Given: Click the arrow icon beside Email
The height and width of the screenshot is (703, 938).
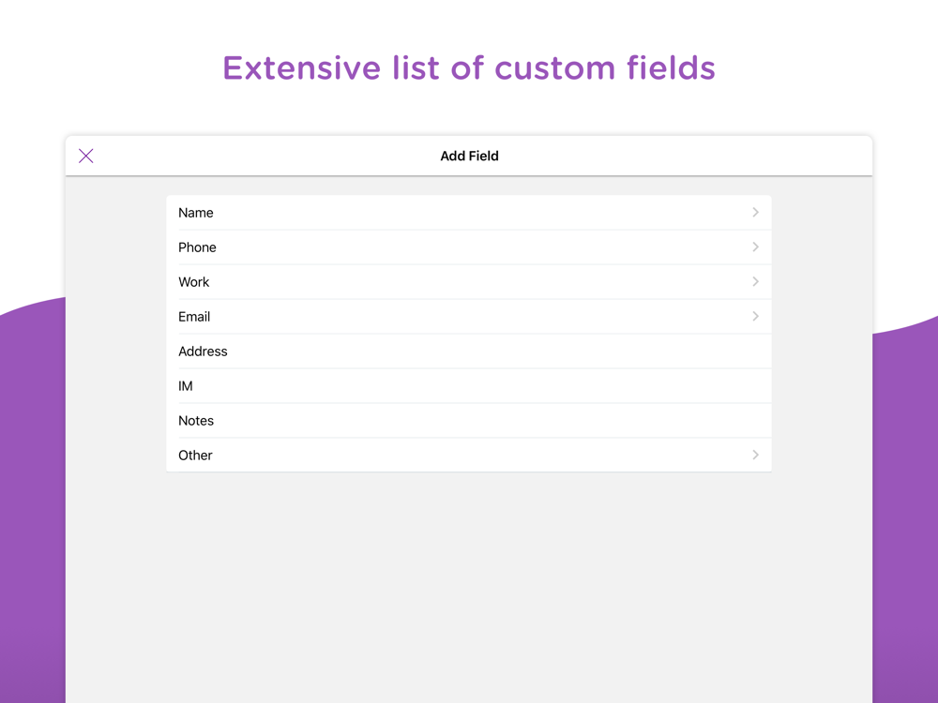Looking at the screenshot, I should [x=755, y=317].
